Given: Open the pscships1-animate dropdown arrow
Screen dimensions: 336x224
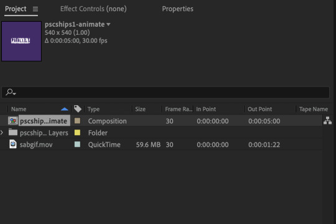Looking at the screenshot, I should coord(108,24).
